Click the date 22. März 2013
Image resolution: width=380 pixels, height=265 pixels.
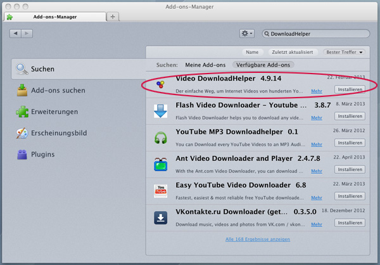349,184
